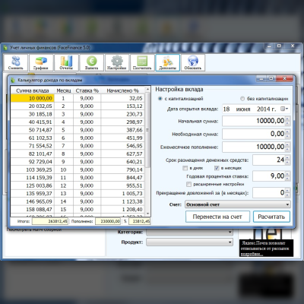
Task: Click the 'Начальная сумма' input field
Action: 254,121
